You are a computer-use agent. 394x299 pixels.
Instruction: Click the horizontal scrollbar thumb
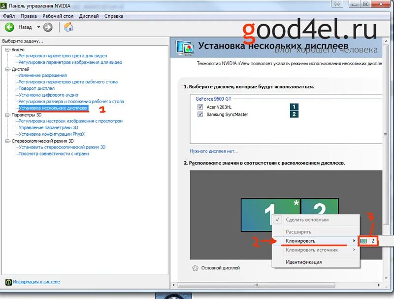pyautogui.click(x=256, y=285)
